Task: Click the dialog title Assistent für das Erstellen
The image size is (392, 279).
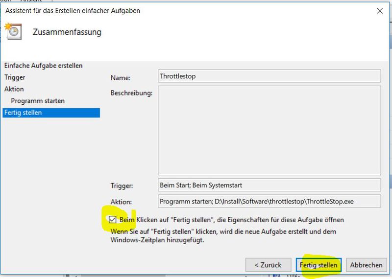Action: click(x=73, y=11)
